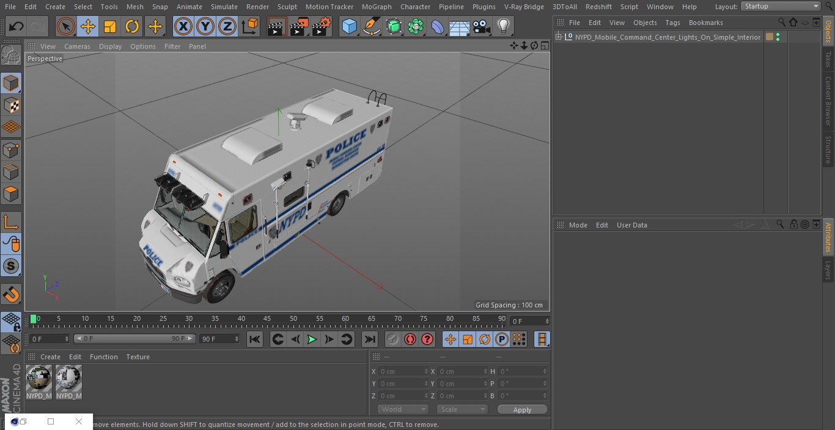Render to Picture Viewer

pyautogui.click(x=299, y=26)
